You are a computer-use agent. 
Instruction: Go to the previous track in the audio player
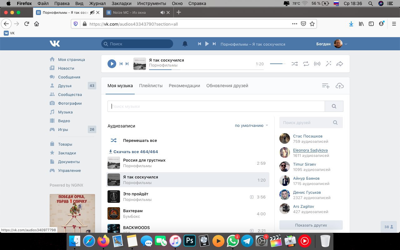[x=121, y=64]
